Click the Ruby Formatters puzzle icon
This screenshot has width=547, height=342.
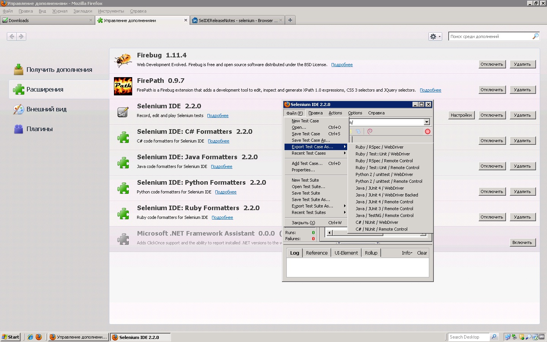pos(123,214)
